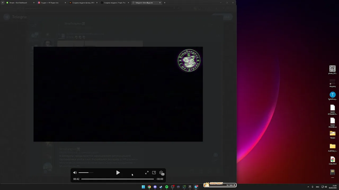The width and height of the screenshot is (339, 190).
Task: Open a new browser tab
Action: [165, 3]
